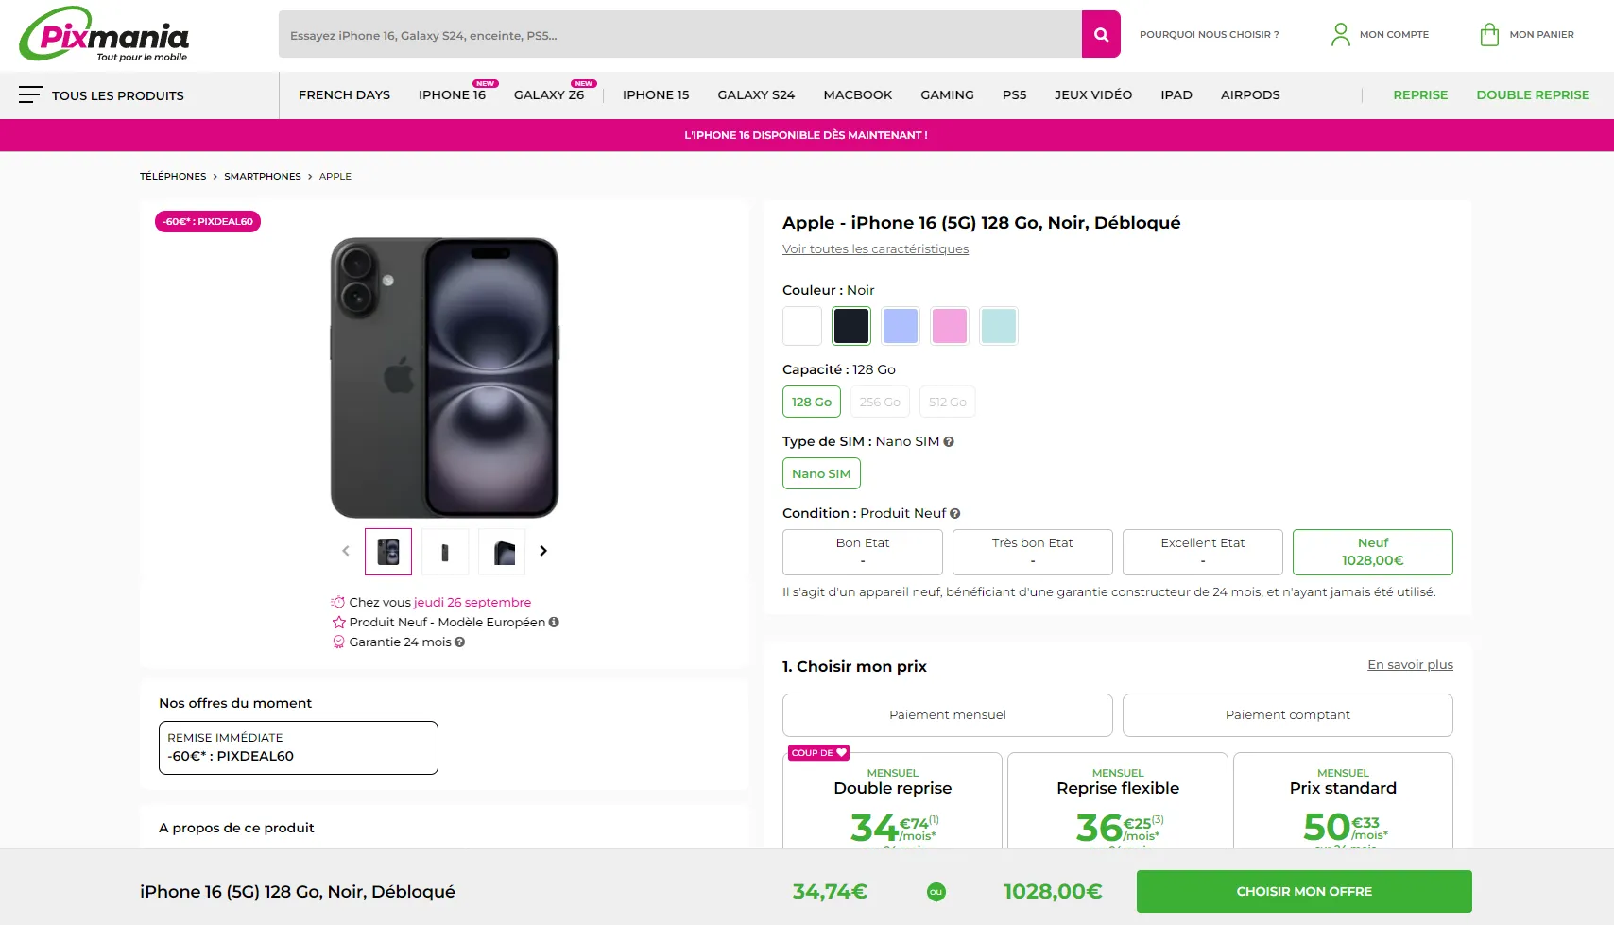This screenshot has width=1614, height=925.
Task: Click the help icon next to Garantie 24 mois
Action: click(460, 642)
